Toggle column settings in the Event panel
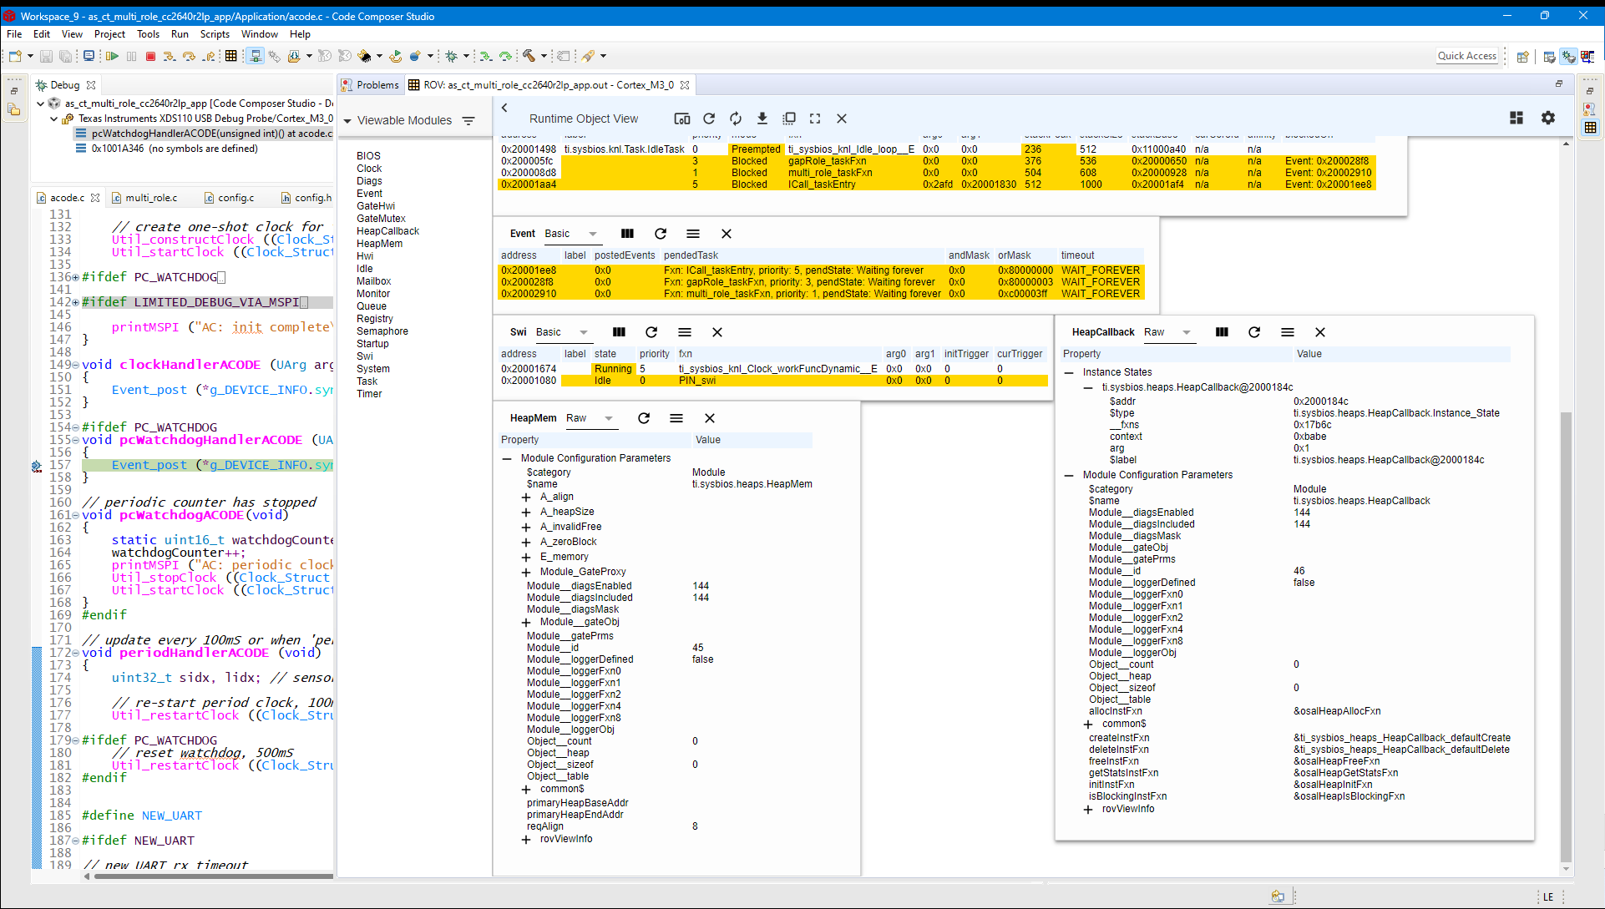Viewport: 1605px width, 909px height. pos(627,234)
